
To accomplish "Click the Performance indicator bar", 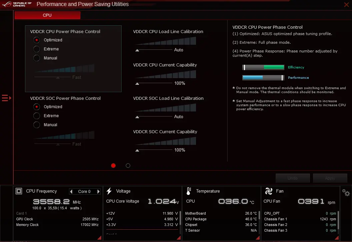I will (x=263, y=77).
